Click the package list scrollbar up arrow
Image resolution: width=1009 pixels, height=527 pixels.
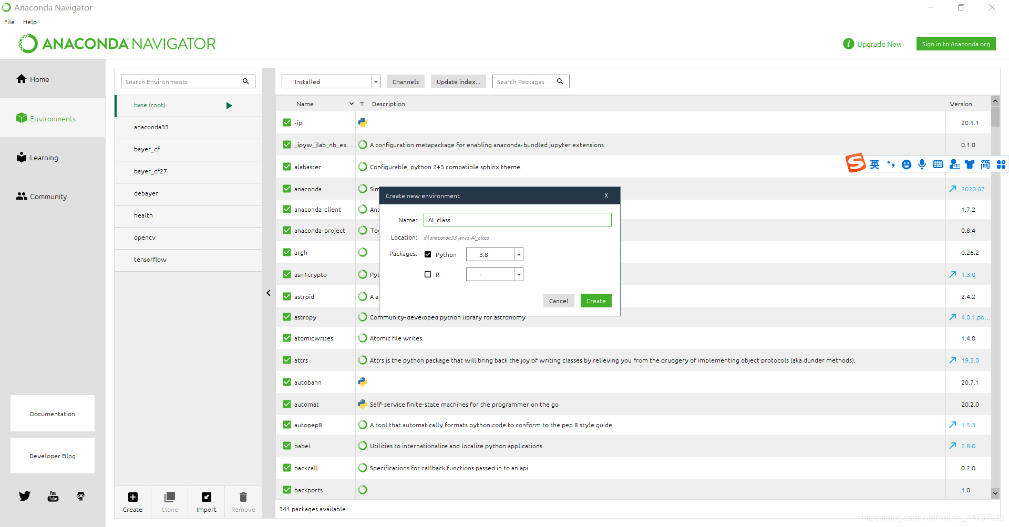click(x=995, y=100)
